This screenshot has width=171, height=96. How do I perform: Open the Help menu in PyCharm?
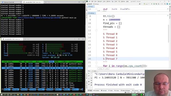click(x=127, y=1)
